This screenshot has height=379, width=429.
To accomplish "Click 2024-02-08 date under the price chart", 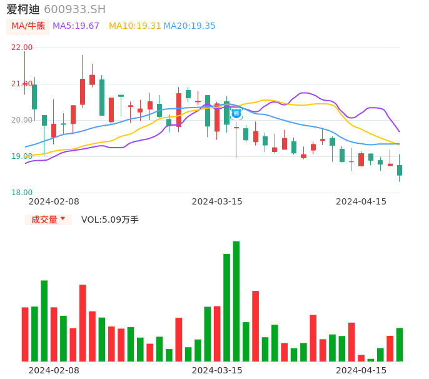I will click(x=54, y=201).
